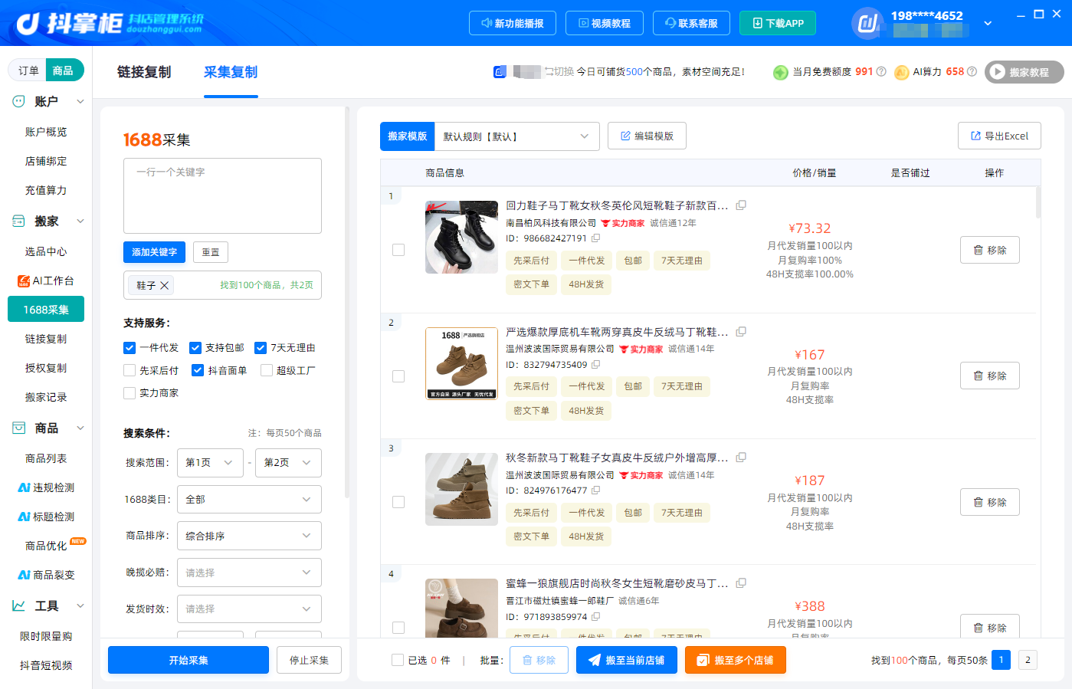Open the 商品排序 综合排序 dropdown
The height and width of the screenshot is (689, 1072).
point(249,536)
